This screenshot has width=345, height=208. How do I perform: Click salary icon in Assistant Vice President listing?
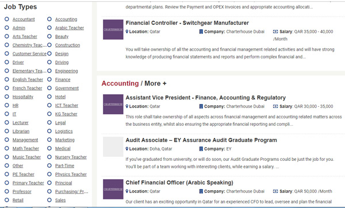coord(275,106)
